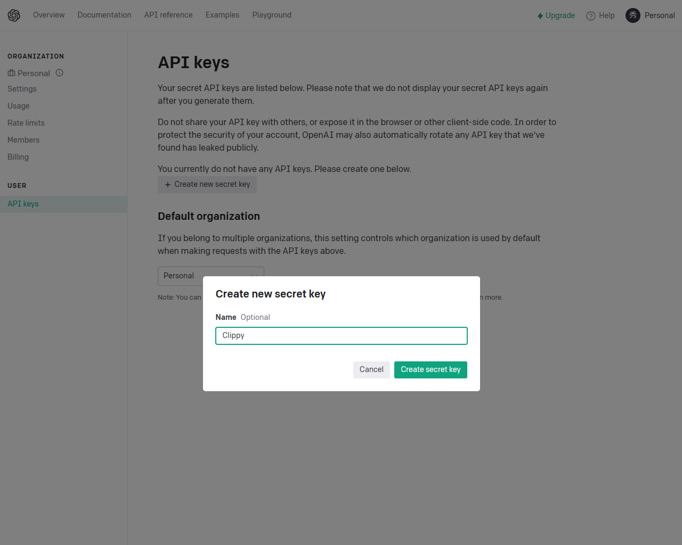Click the OpenAI logo icon

tap(14, 15)
